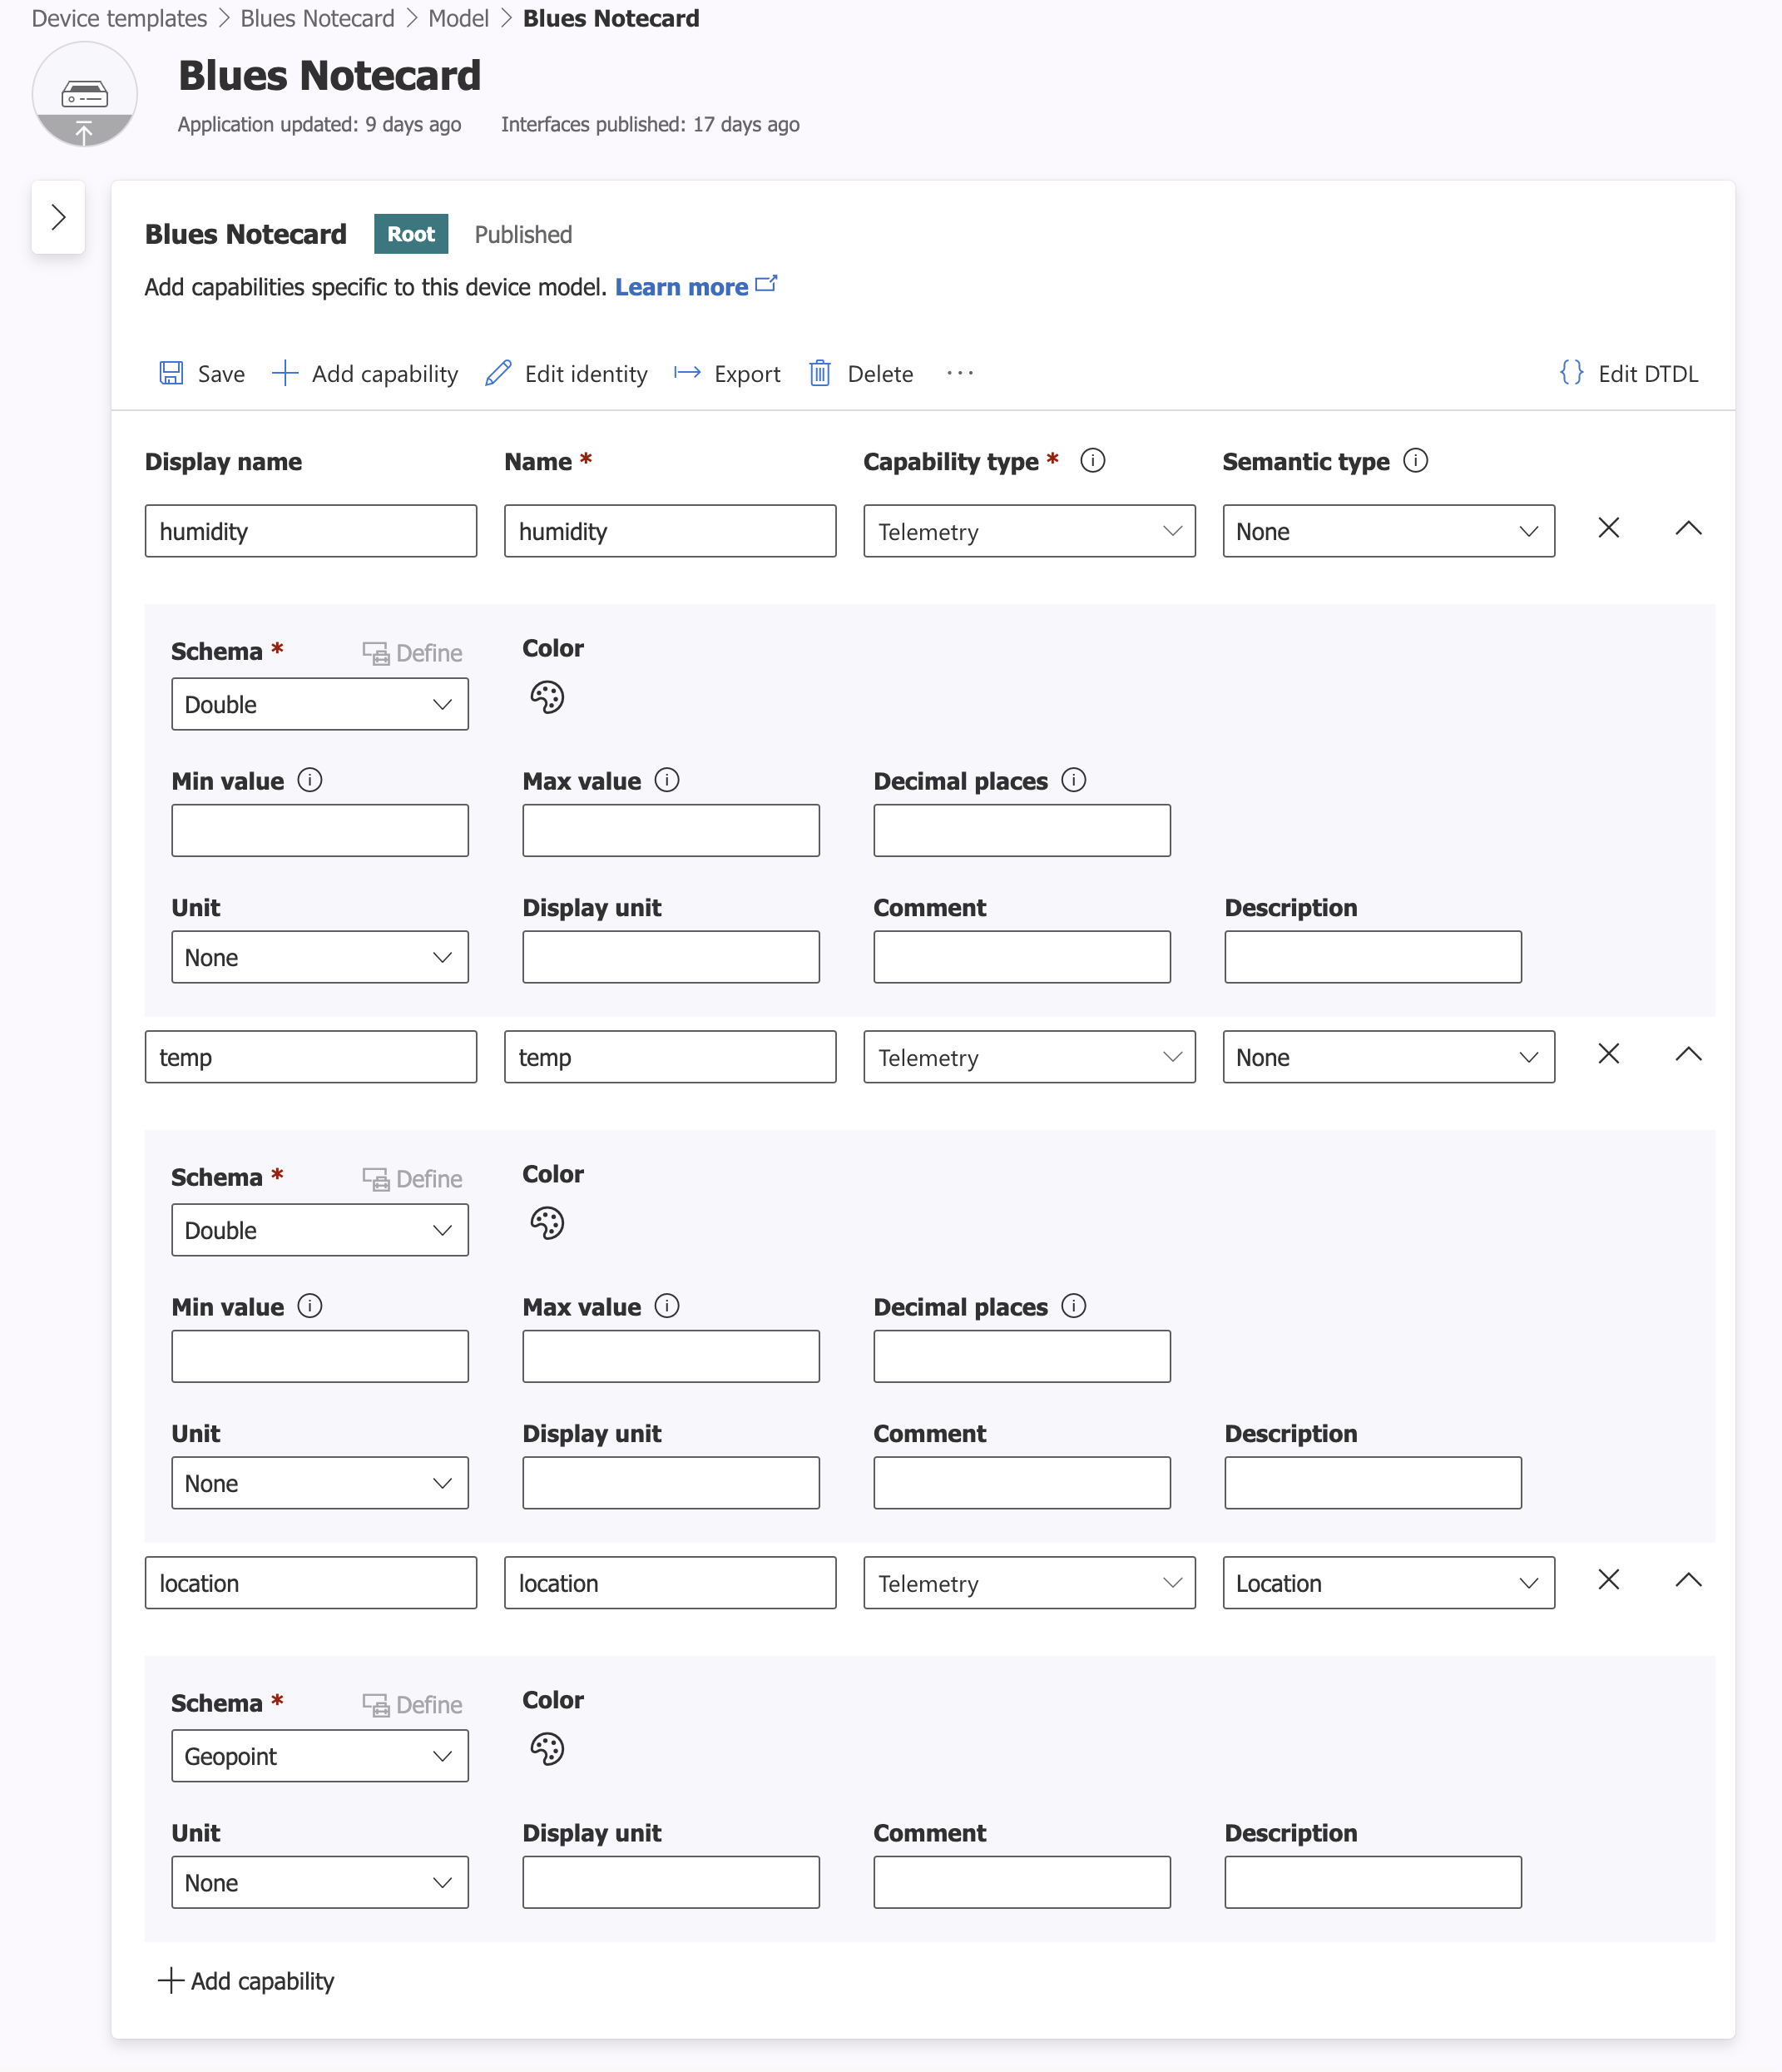Open humidity Schema Double dropdown
This screenshot has height=2072, width=1782.
click(x=320, y=704)
